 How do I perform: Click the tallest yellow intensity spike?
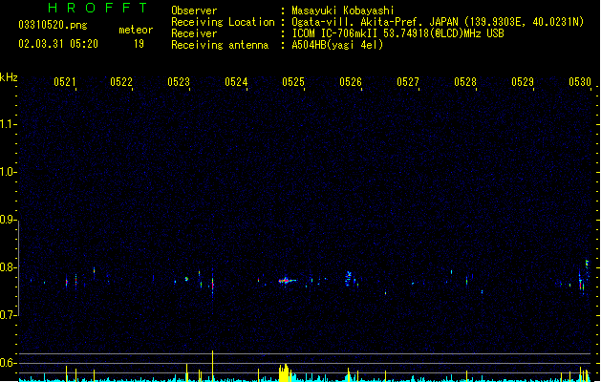coord(212,366)
